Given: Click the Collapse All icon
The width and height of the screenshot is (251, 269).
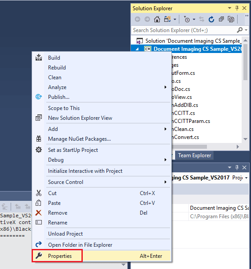Looking at the screenshot, I should click(221, 19).
